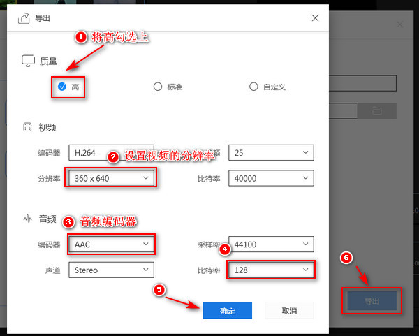Click the upper input field in background window

pyautogui.click(x=362, y=83)
